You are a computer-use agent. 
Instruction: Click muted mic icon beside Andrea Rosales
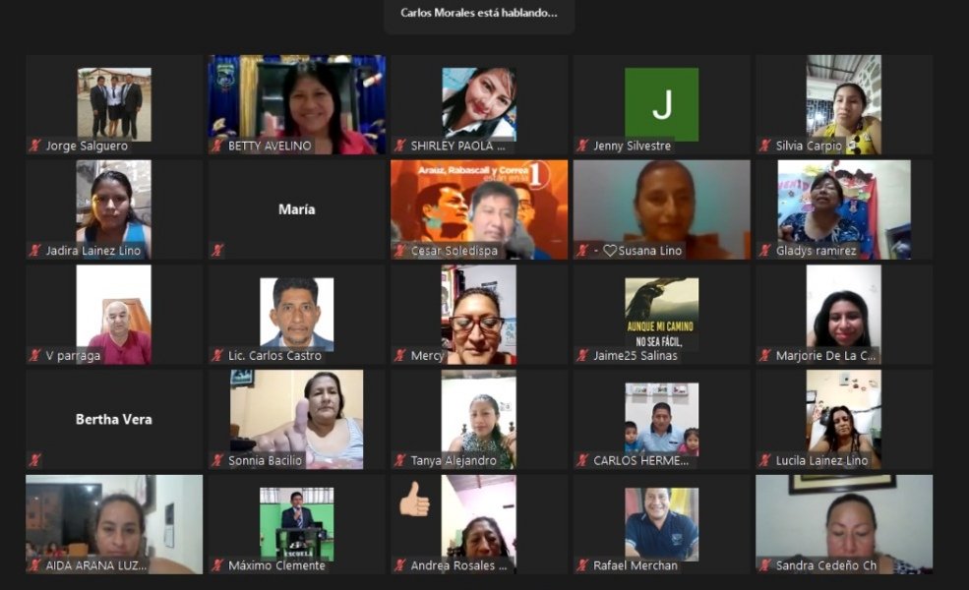[x=399, y=565]
